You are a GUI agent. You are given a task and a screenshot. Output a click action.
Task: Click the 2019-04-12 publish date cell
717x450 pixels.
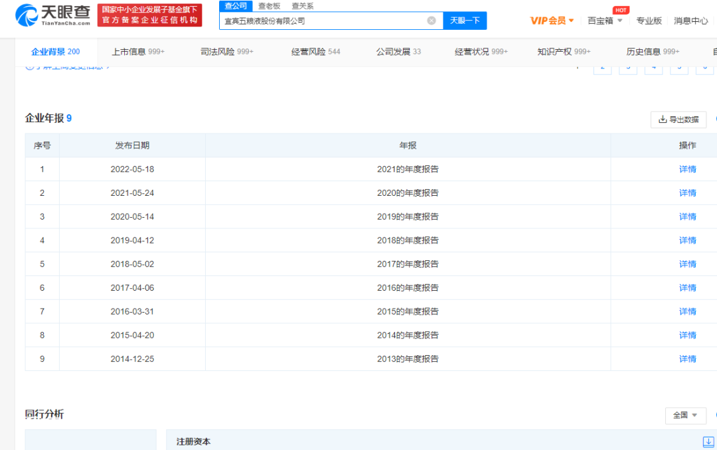click(132, 240)
